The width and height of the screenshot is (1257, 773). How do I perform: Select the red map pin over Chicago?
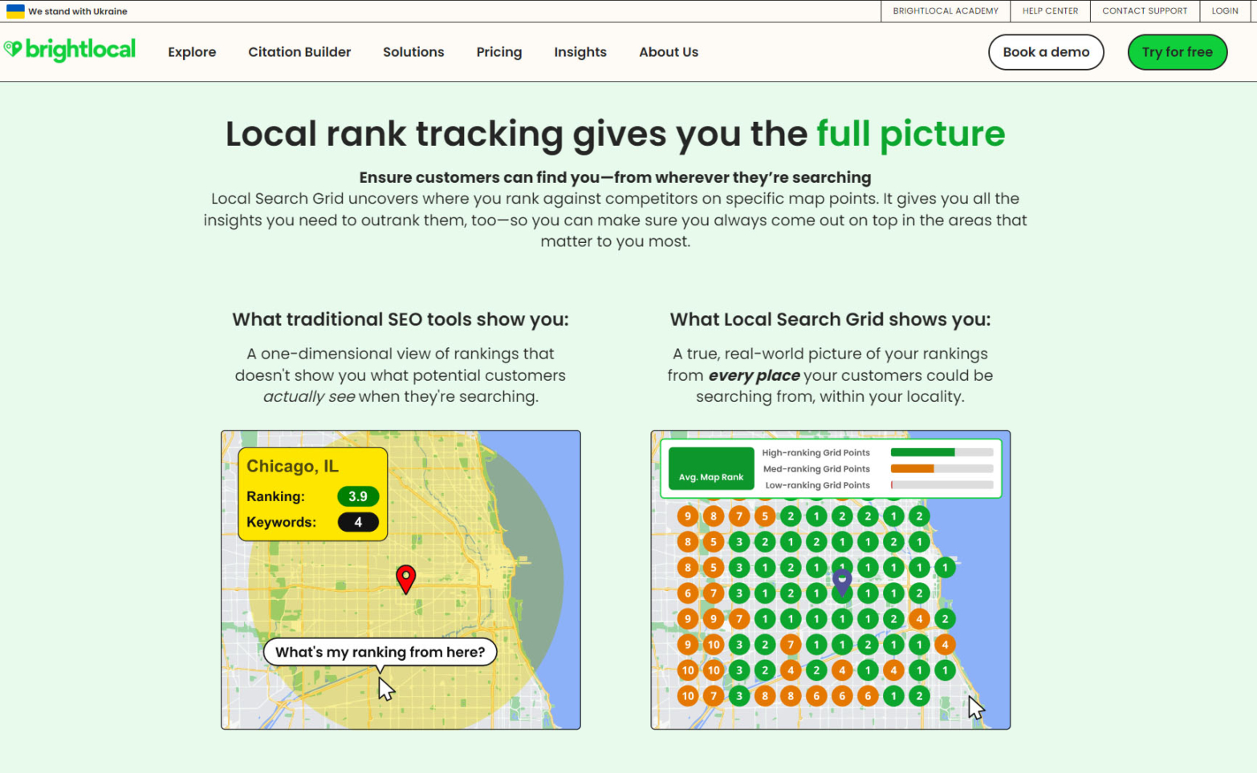coord(406,577)
